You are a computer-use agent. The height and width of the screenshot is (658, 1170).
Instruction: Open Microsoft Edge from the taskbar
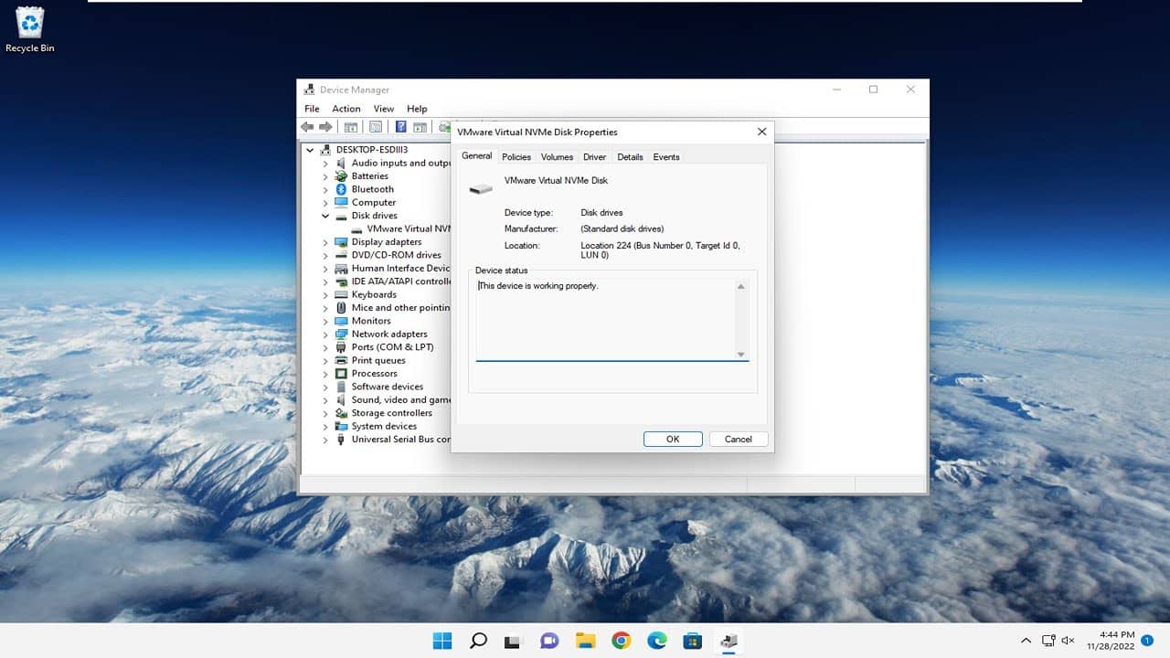(656, 641)
